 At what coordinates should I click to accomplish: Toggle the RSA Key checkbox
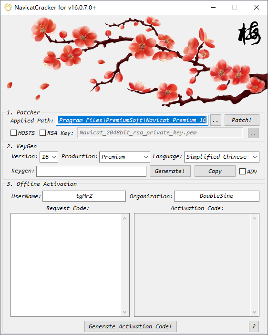point(43,132)
